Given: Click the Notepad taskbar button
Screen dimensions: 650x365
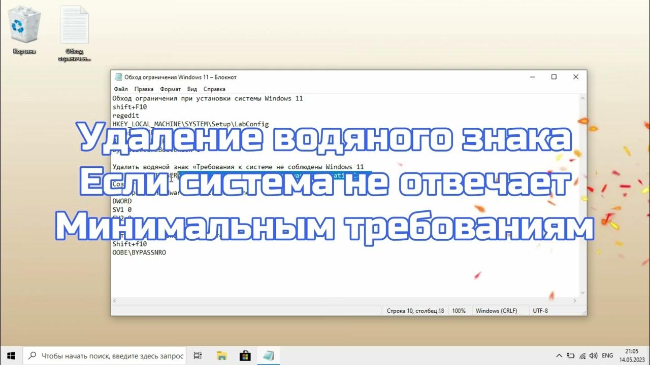Looking at the screenshot, I should pos(269,355).
